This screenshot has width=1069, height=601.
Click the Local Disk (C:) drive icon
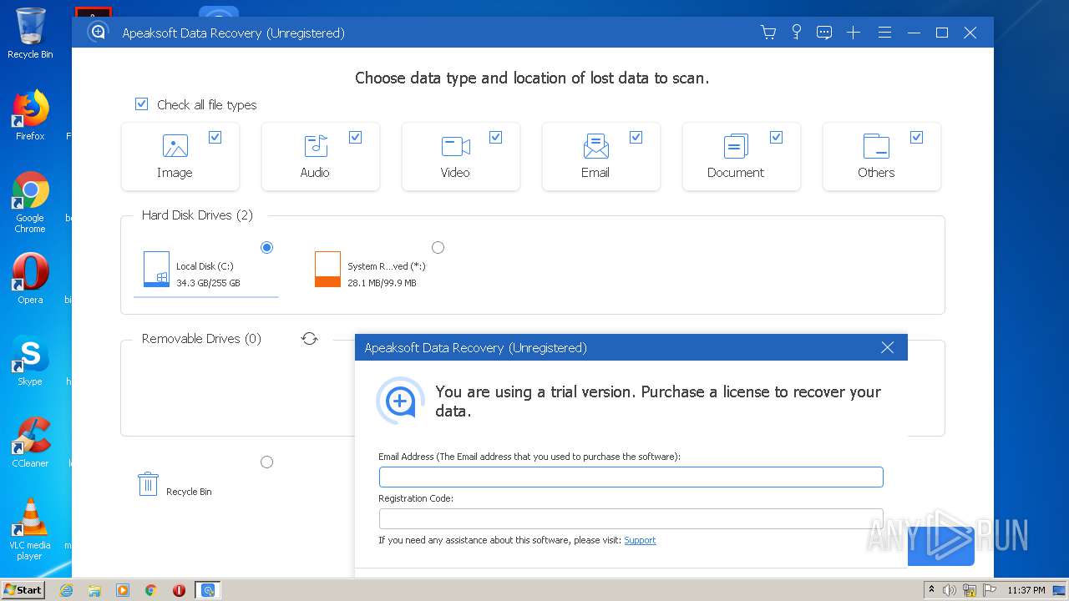[x=157, y=269]
